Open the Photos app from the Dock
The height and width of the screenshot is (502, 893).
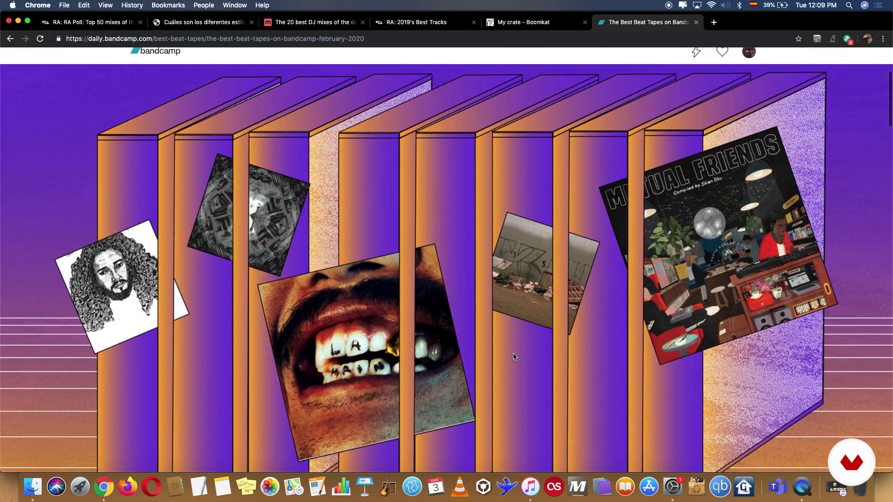click(270, 487)
